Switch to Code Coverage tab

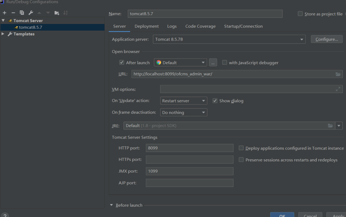[200, 26]
